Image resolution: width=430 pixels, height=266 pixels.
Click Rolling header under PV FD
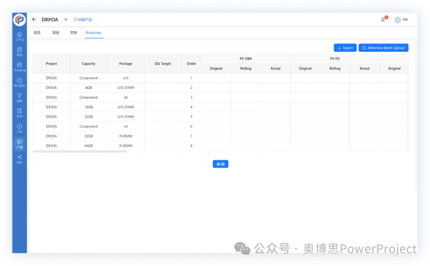click(335, 68)
